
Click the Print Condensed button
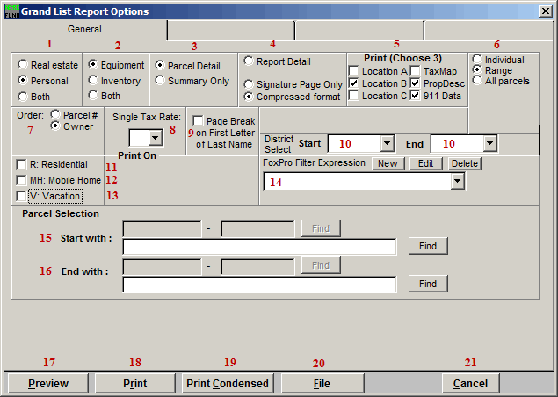226,384
